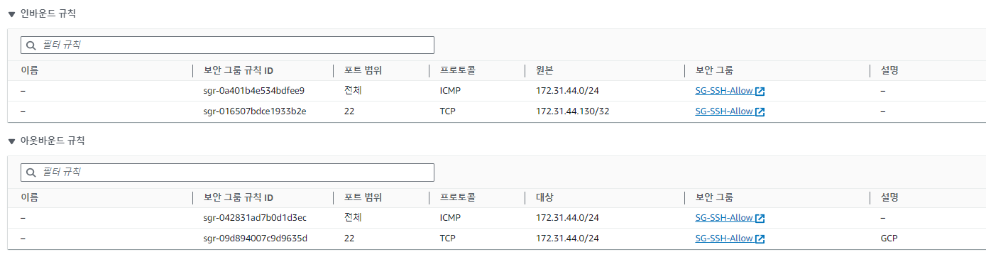Open SG-SSH-Allow link for sgr-0a401b4e534bdfee9
This screenshot has height=274, width=986.
click(724, 91)
